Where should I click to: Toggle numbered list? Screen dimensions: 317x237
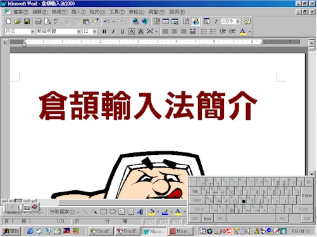tap(204, 32)
